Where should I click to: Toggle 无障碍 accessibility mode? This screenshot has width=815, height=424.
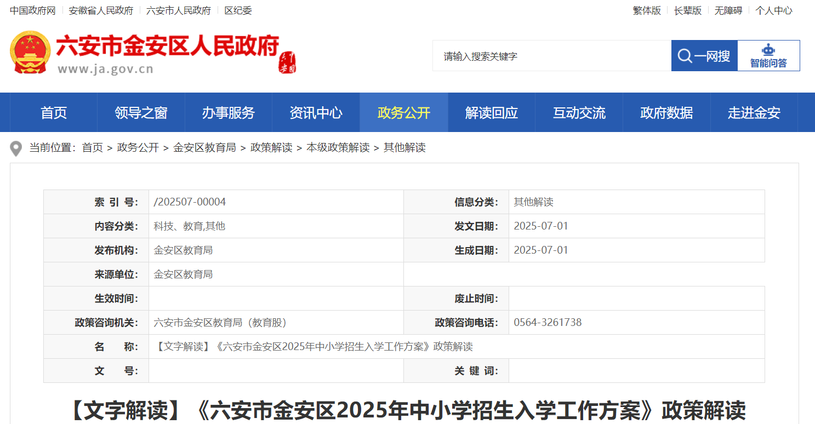click(x=728, y=10)
